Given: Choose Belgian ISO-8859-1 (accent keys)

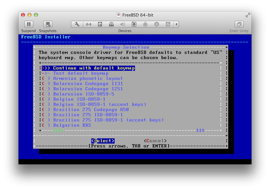Looking at the screenshot, I should click(x=94, y=105).
